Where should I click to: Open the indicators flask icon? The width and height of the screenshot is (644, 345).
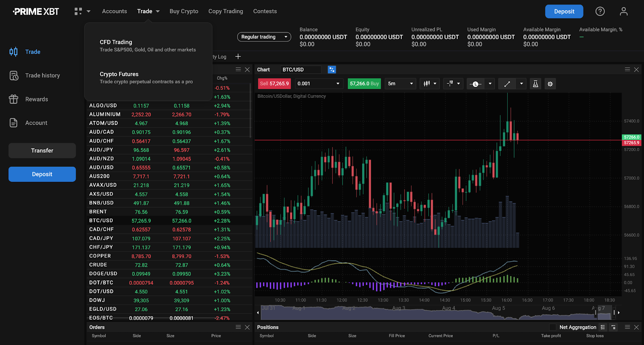(x=535, y=84)
